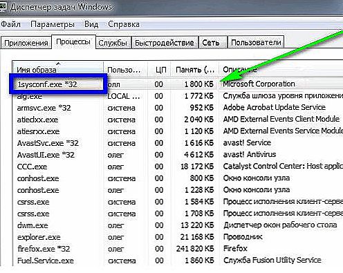The width and height of the screenshot is (343, 273).
Task: Click AMD External Events Service Module description
Action: [x=283, y=131]
